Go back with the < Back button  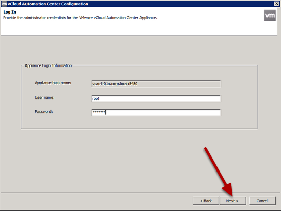click(206, 201)
